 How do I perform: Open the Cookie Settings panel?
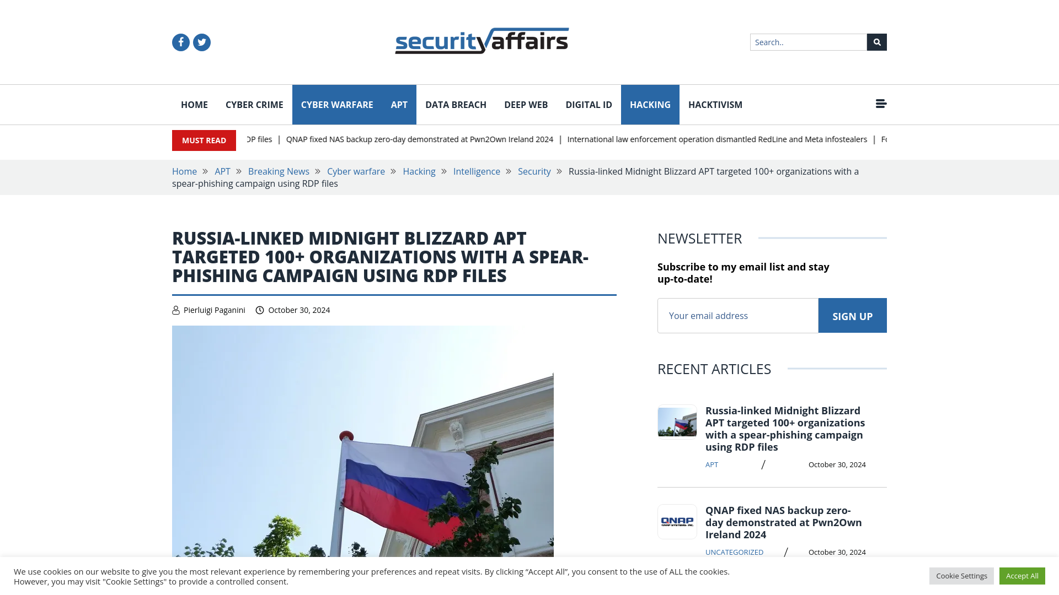click(961, 575)
